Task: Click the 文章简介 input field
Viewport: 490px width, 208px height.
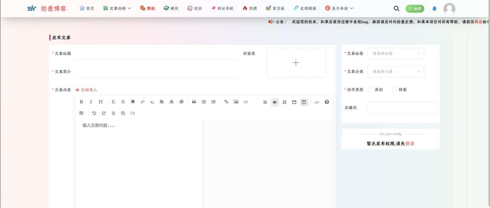Action: 156,71
